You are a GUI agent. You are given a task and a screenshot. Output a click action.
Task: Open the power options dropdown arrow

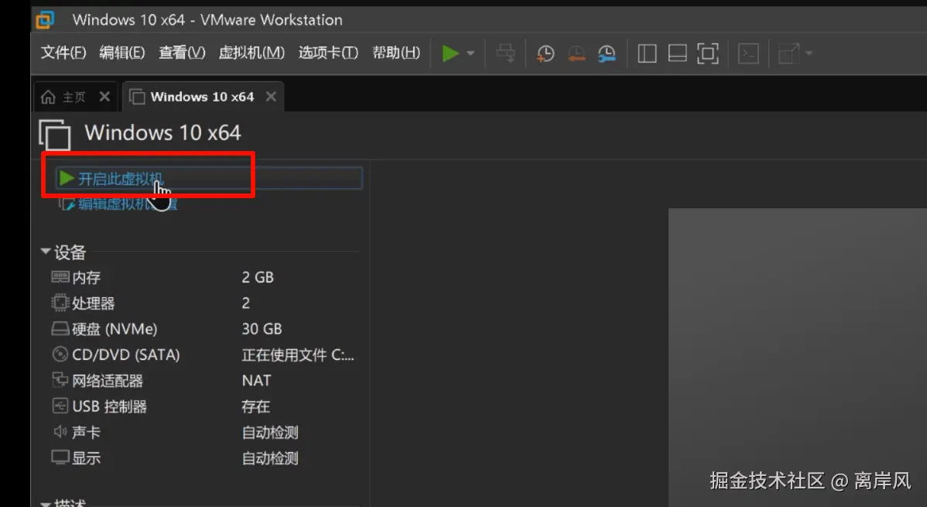click(x=470, y=53)
